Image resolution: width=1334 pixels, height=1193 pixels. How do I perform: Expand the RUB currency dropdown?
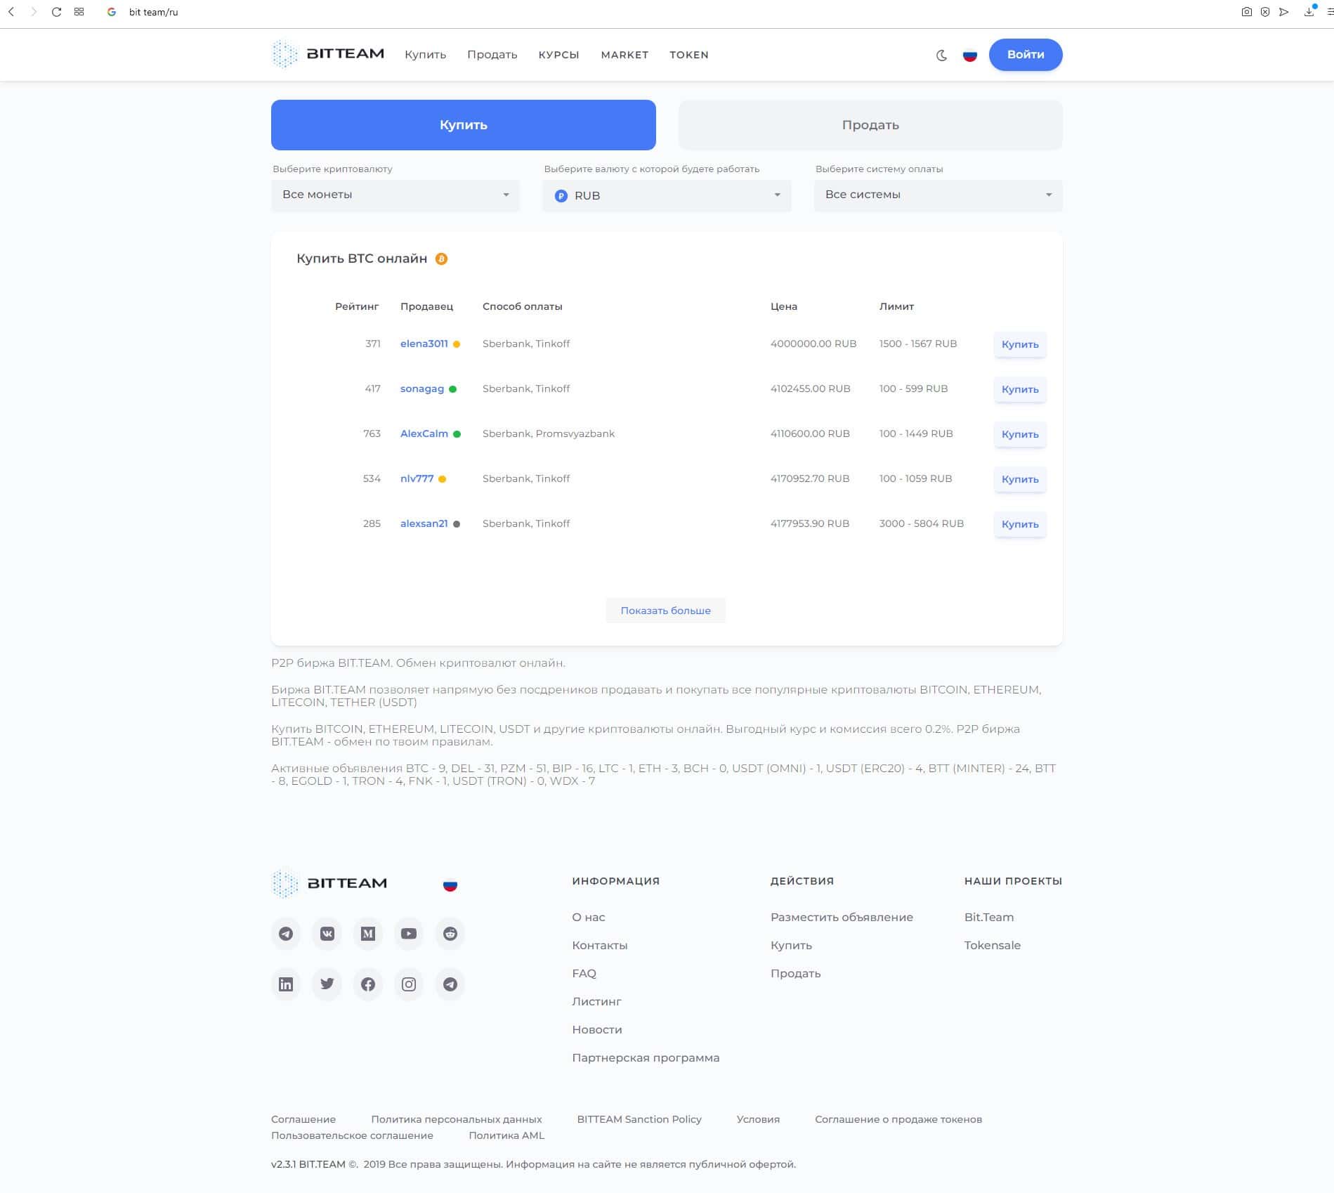tap(667, 195)
